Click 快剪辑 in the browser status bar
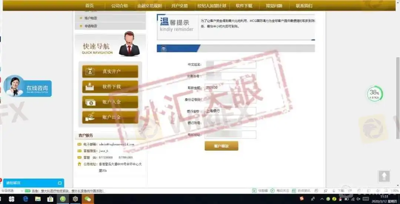 tap(260, 191)
